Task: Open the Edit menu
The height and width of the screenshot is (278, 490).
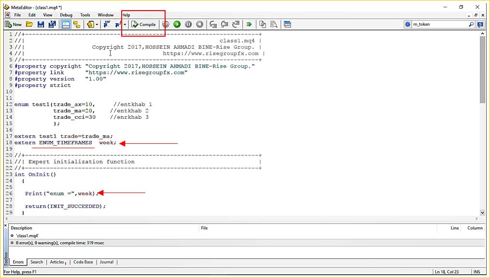Action: (32, 14)
